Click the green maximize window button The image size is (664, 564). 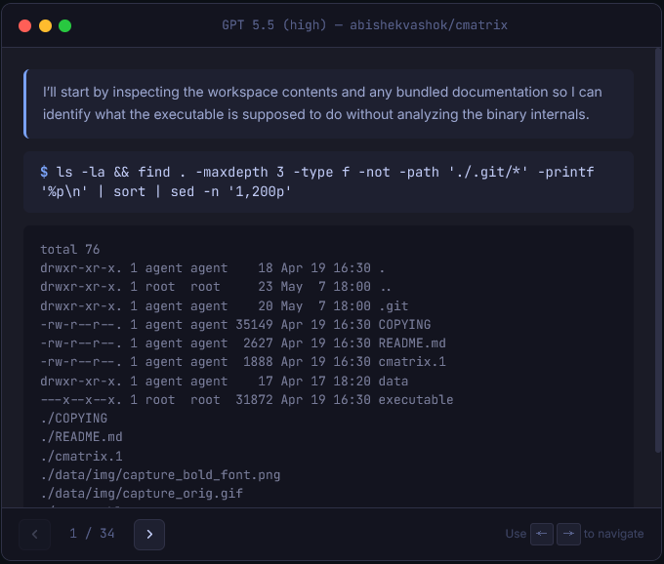click(x=64, y=25)
